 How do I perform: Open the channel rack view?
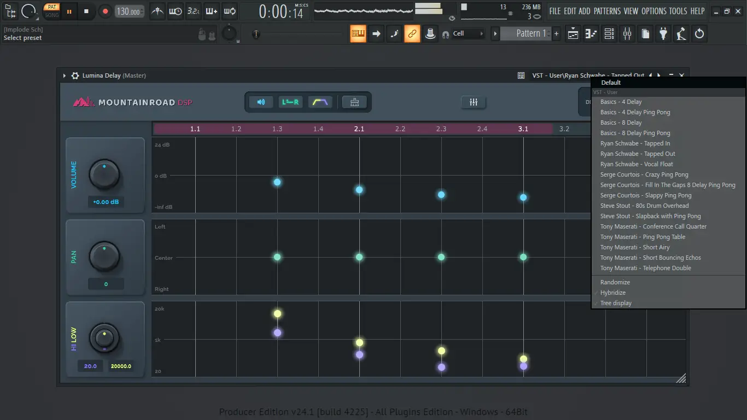(x=609, y=34)
